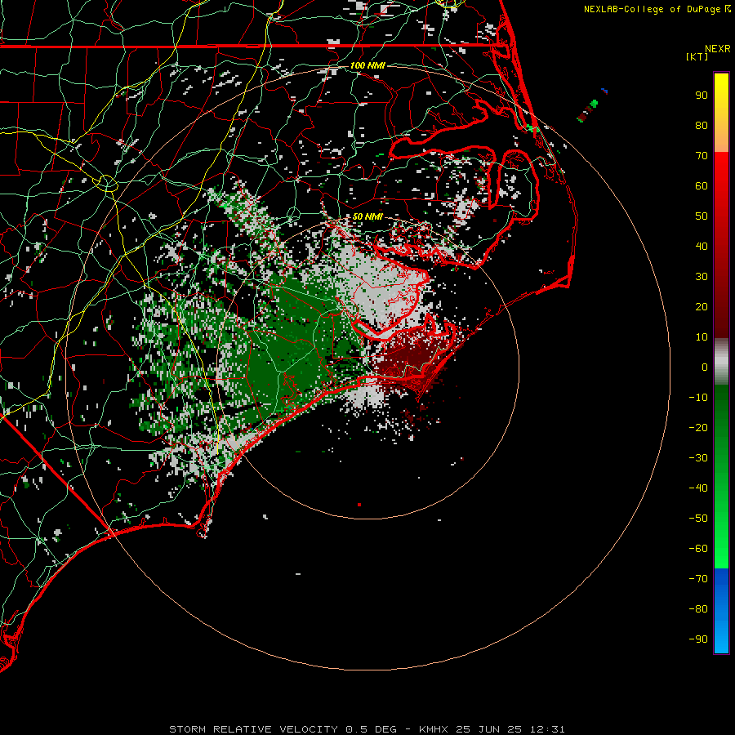Click the 30 value on the velocity scale
The image size is (735, 735).
(x=702, y=277)
